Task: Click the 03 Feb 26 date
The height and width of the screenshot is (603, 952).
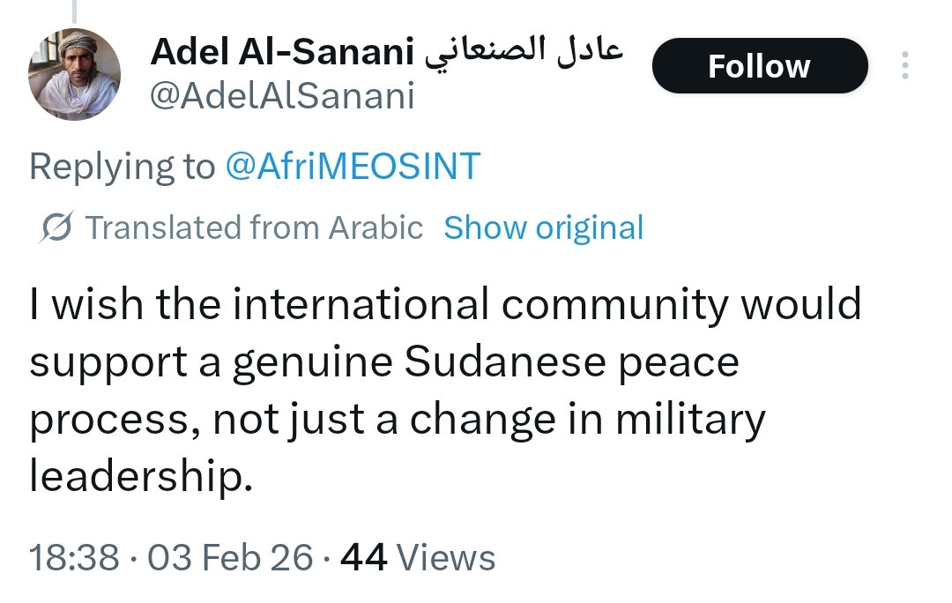Action: (230, 558)
